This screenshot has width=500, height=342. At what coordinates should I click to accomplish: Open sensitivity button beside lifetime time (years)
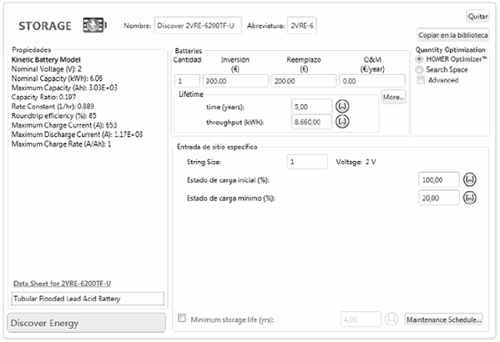[x=343, y=106]
